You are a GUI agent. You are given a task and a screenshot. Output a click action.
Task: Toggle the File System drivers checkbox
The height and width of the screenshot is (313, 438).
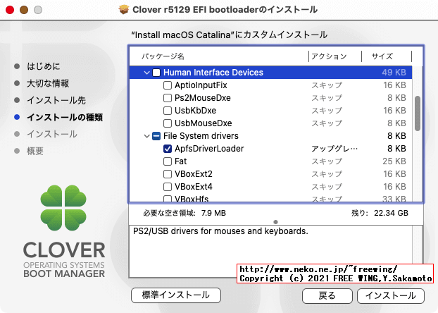[x=156, y=136]
